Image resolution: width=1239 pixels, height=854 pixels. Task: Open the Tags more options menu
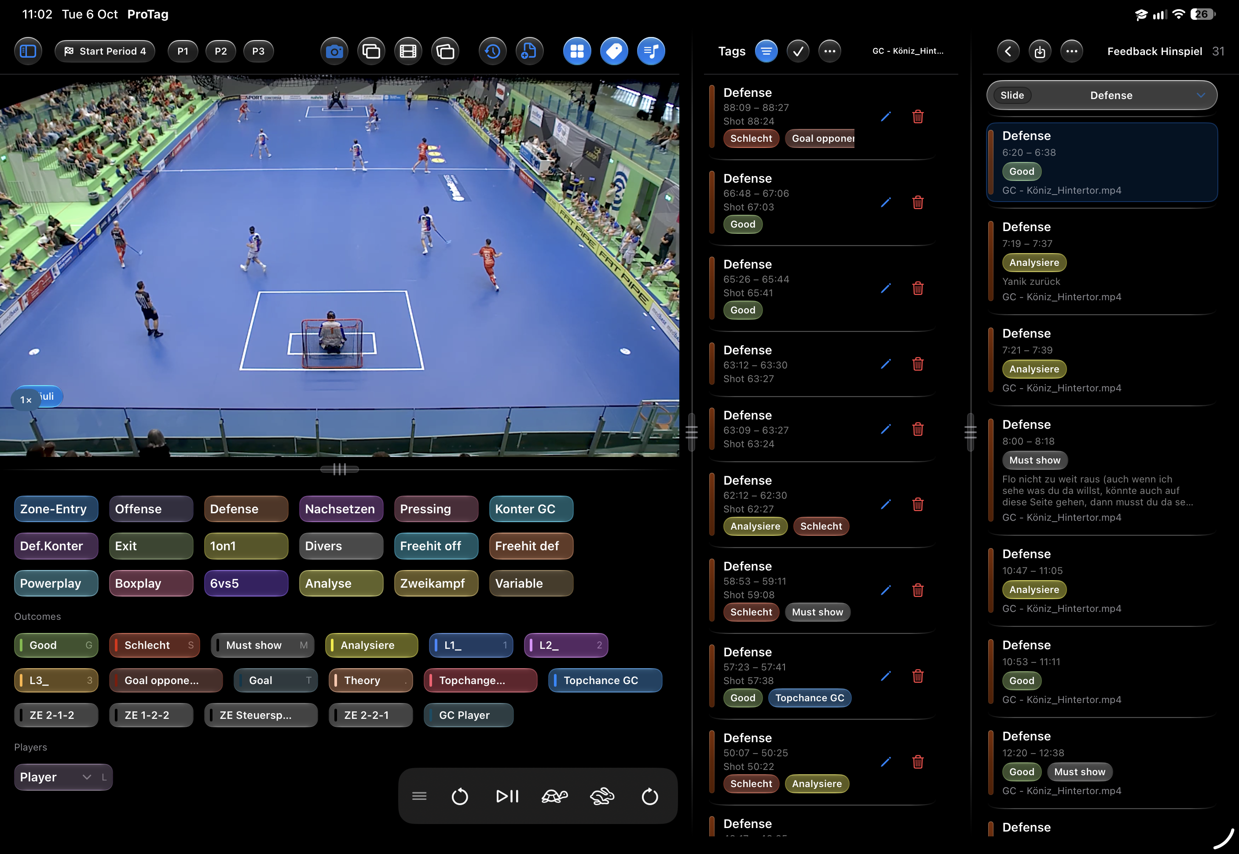coord(829,52)
